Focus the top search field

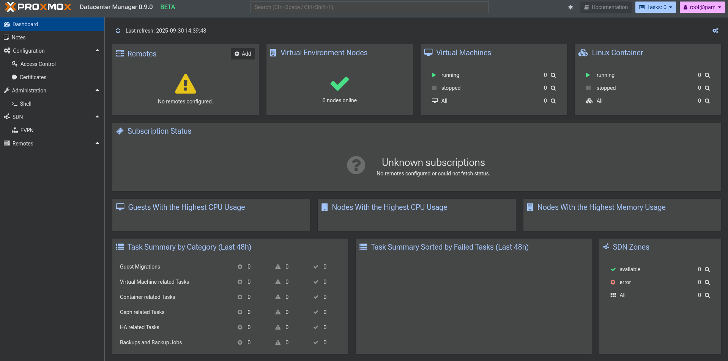369,7
